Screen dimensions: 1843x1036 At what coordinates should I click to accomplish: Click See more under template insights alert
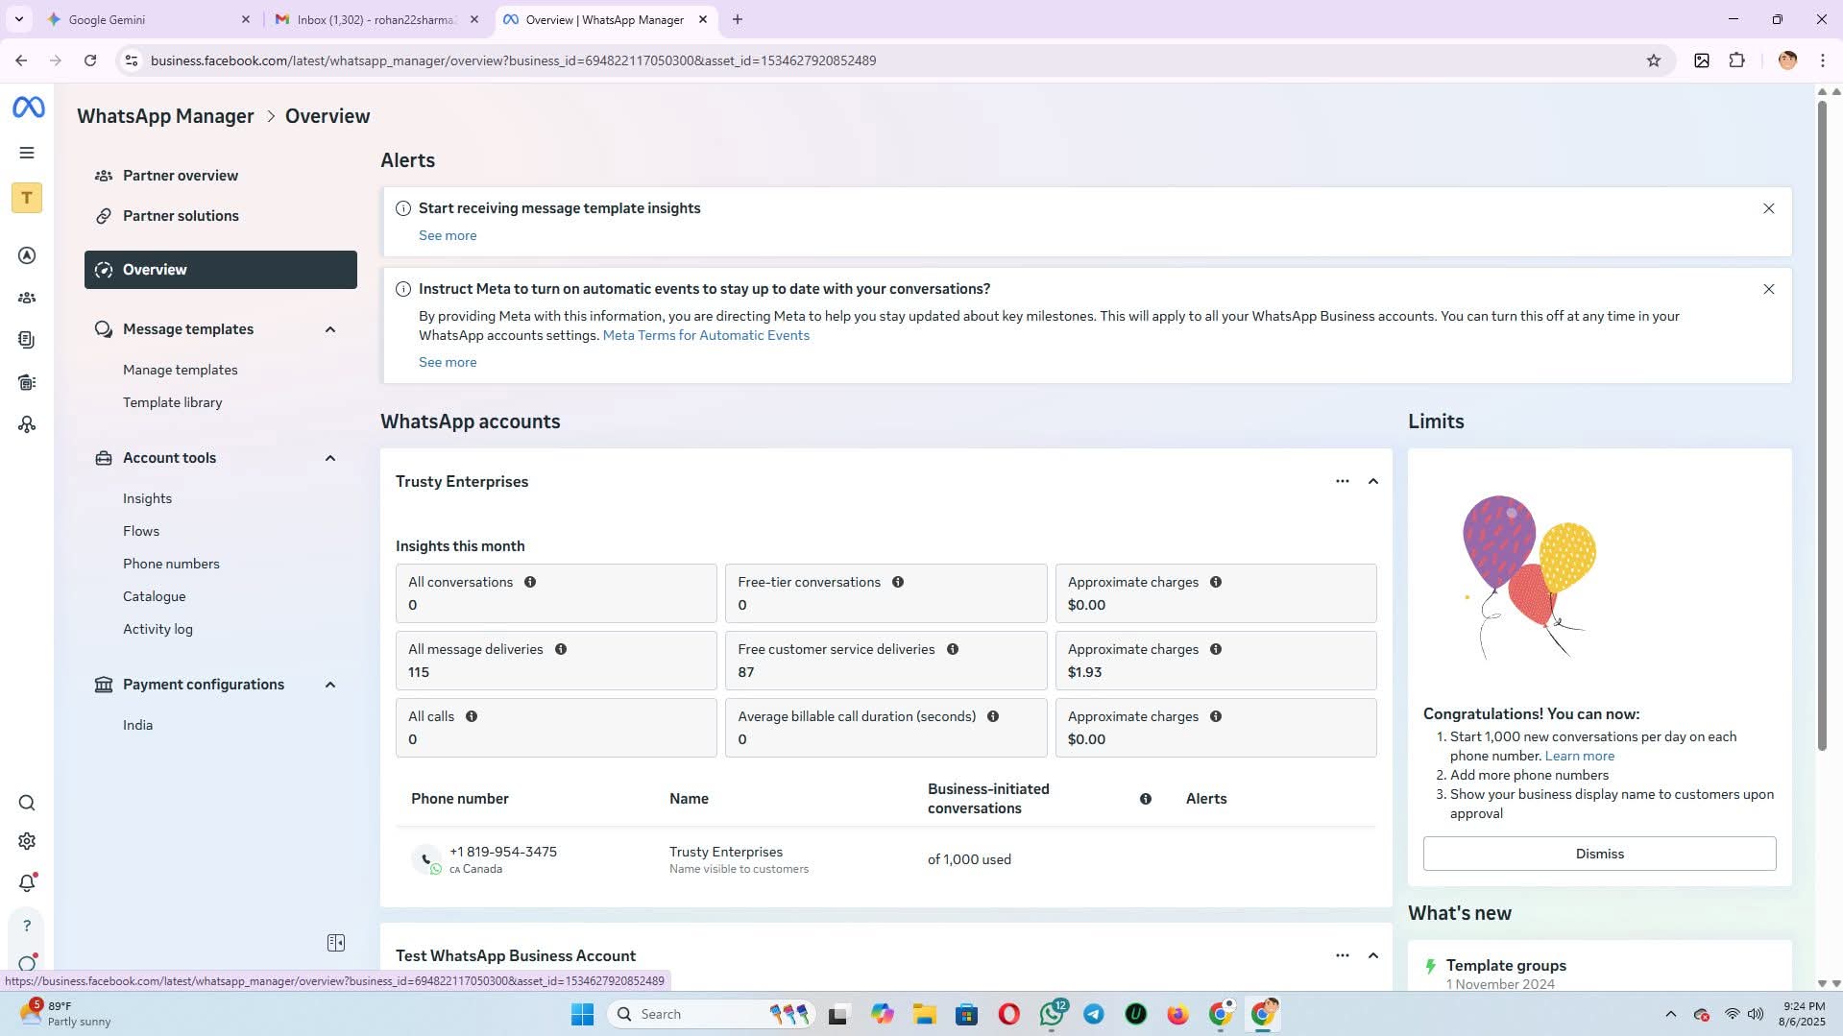tap(448, 235)
